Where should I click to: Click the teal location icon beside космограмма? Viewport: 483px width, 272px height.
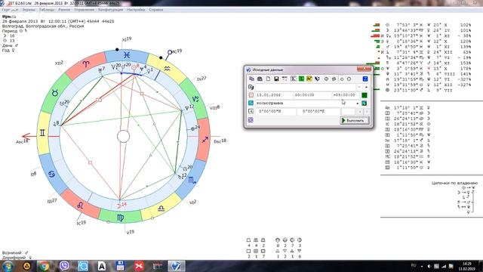(251, 103)
